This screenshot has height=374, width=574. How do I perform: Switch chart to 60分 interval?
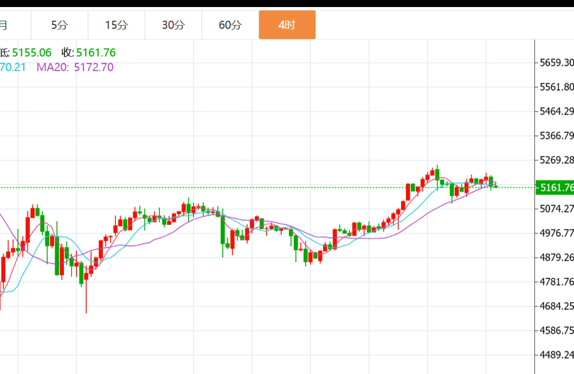230,25
